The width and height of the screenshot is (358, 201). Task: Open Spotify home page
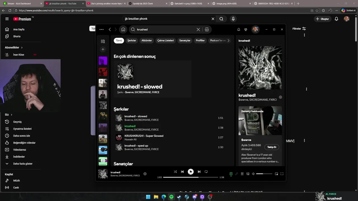(123, 29)
